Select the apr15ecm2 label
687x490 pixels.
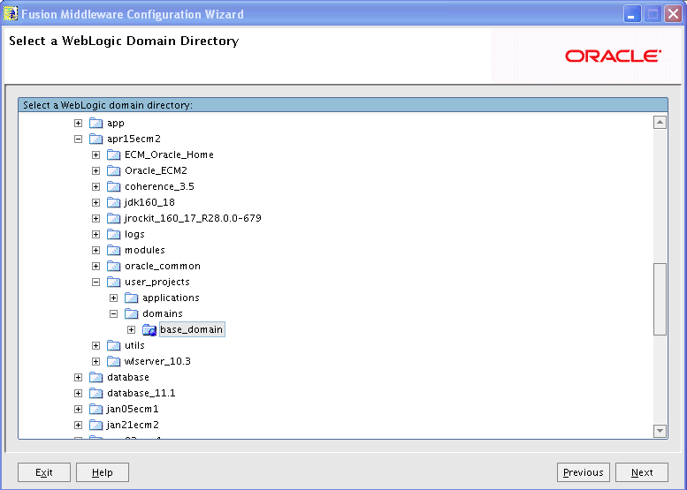click(134, 139)
